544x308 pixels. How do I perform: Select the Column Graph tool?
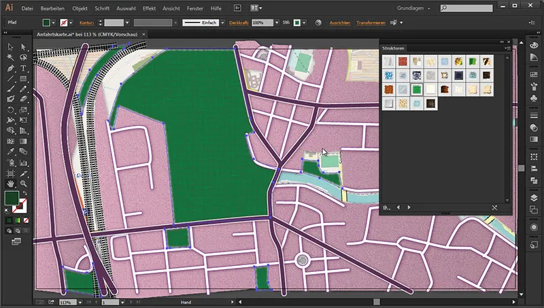coord(23,162)
